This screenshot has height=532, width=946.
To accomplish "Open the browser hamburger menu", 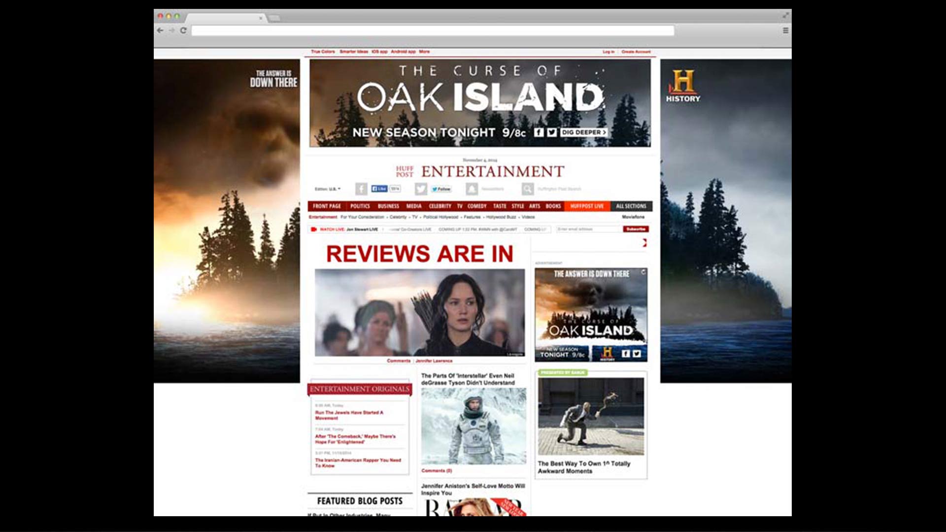I will pyautogui.click(x=785, y=31).
